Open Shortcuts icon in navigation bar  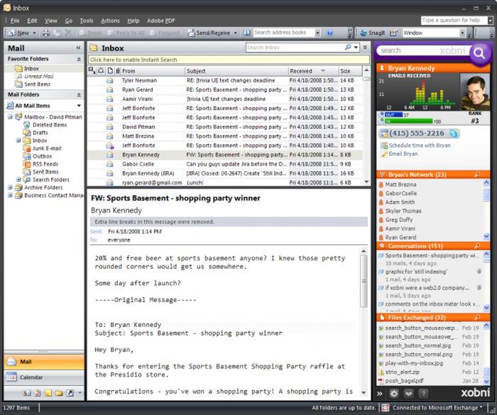click(70, 393)
